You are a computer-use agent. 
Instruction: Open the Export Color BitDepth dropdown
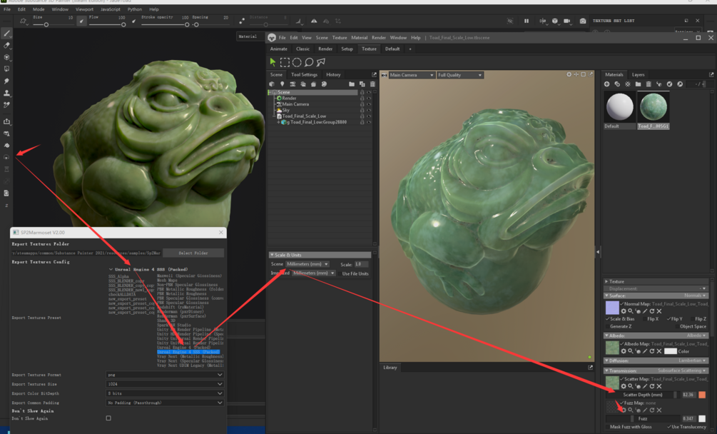pyautogui.click(x=164, y=393)
